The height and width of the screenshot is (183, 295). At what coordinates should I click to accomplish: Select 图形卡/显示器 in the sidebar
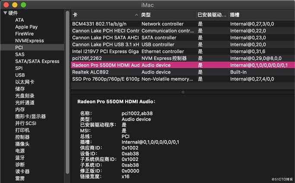point(31,116)
